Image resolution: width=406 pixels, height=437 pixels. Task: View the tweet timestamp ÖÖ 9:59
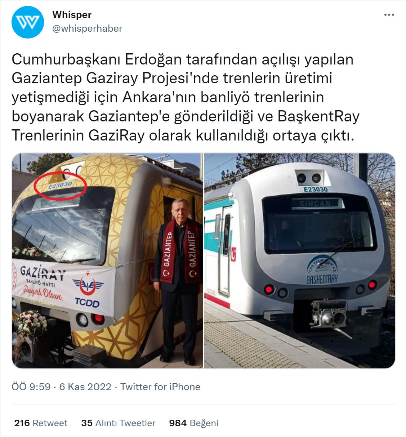31,387
